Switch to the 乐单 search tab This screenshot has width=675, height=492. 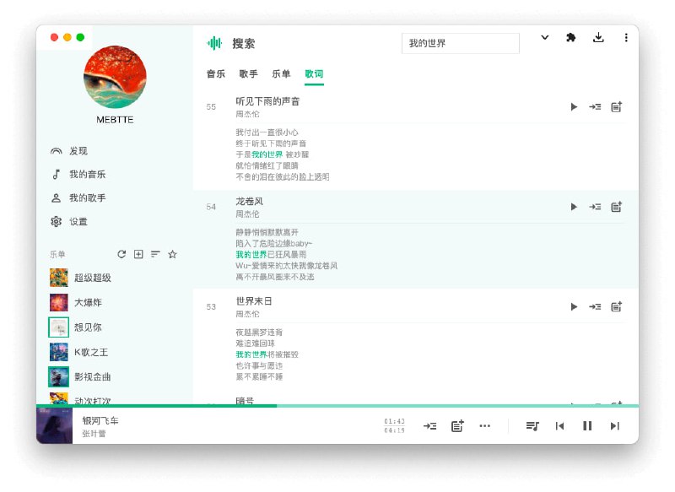281,74
